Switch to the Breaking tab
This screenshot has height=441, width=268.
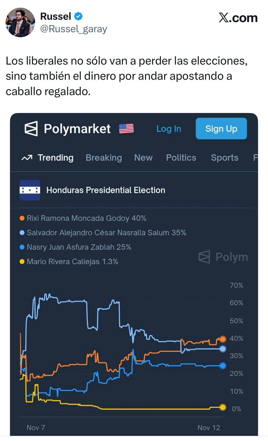point(104,158)
